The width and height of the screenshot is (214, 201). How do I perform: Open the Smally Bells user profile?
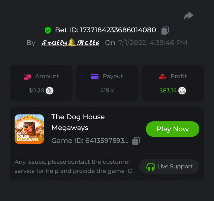[x=70, y=43]
